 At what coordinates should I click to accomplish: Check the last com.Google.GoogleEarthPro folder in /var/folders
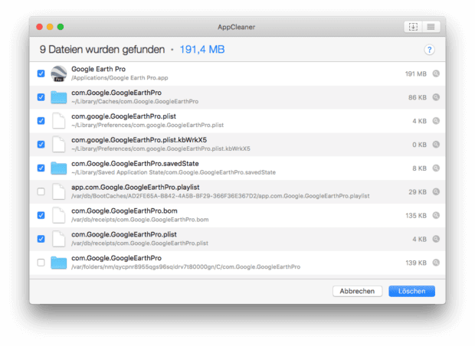point(41,263)
